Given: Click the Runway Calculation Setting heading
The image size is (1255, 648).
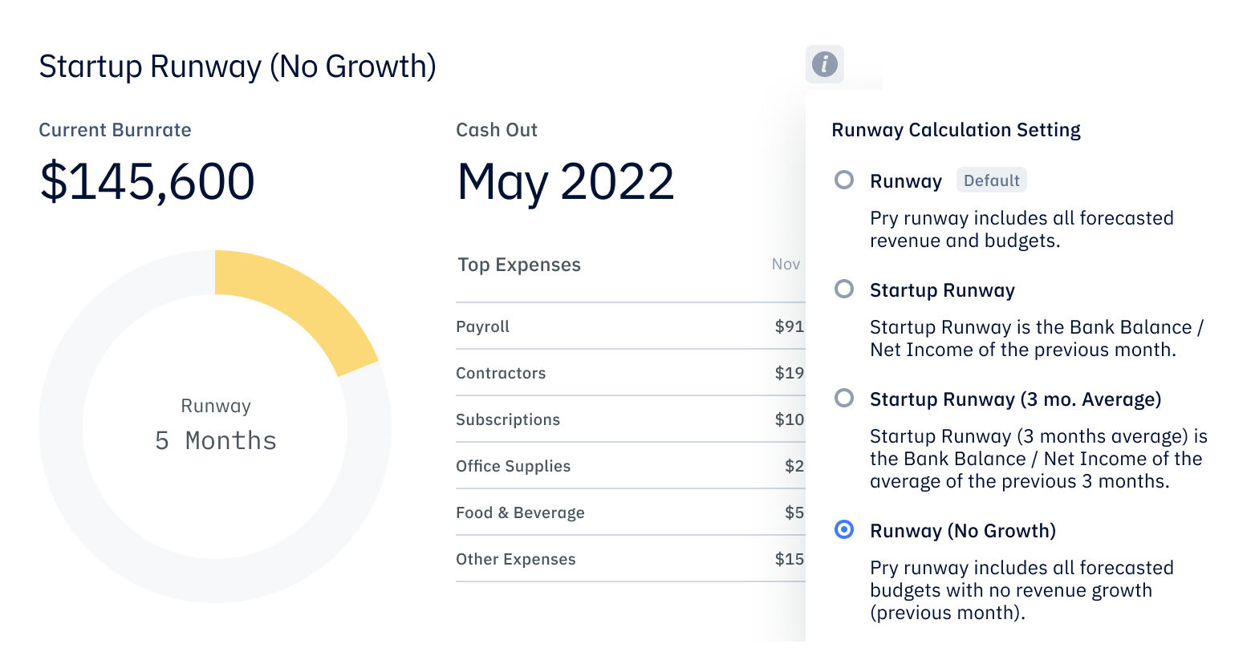Looking at the screenshot, I should pyautogui.click(x=956, y=130).
